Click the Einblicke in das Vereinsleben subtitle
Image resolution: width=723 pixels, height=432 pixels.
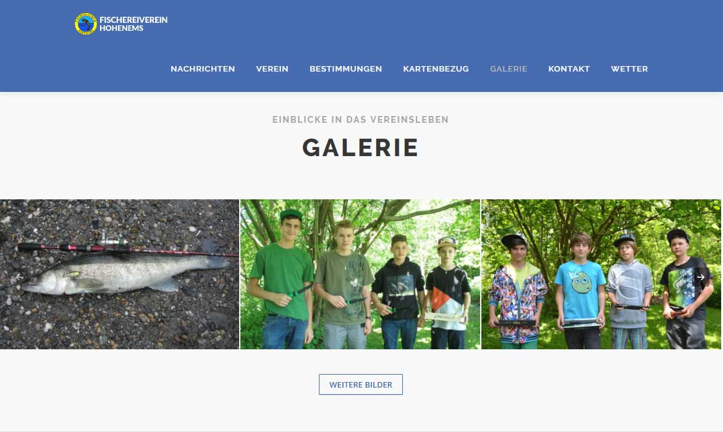coord(361,120)
